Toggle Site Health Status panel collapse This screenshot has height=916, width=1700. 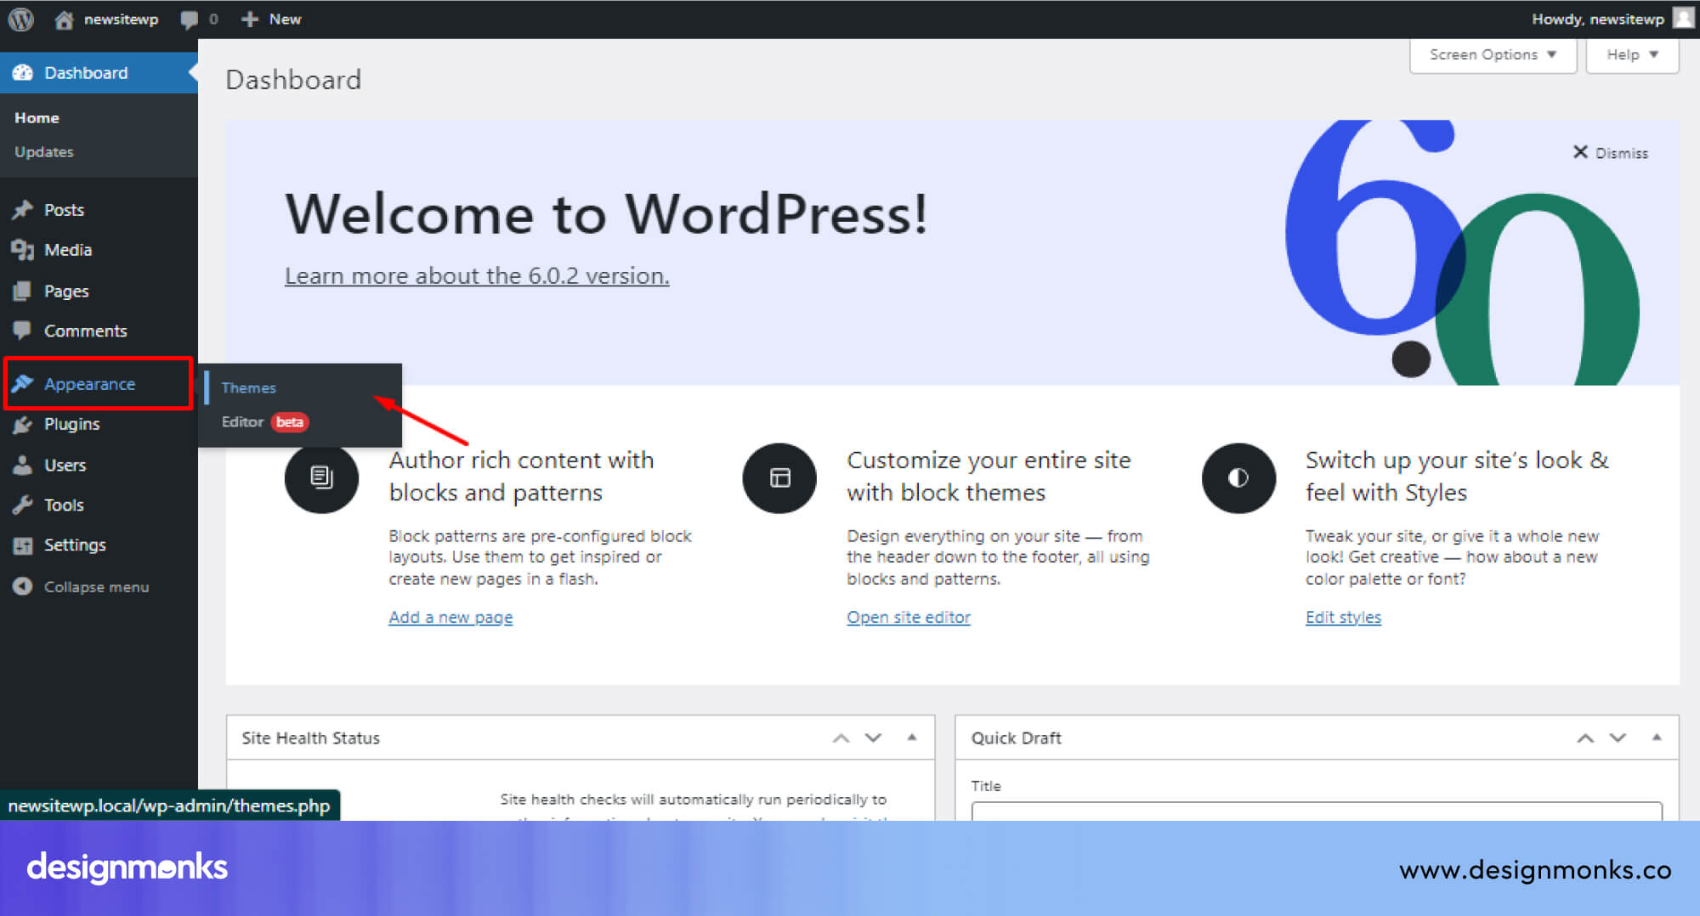pyautogui.click(x=911, y=738)
